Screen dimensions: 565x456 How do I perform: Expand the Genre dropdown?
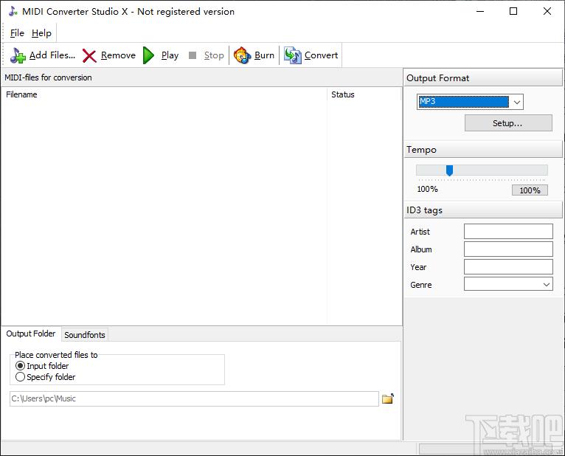547,284
